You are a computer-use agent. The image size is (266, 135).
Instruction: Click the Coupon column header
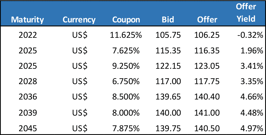pos(126,20)
